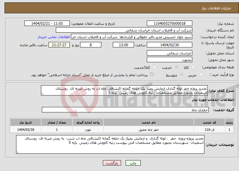
Task: Select the خدمت radio button
Action: click(176, 67)
